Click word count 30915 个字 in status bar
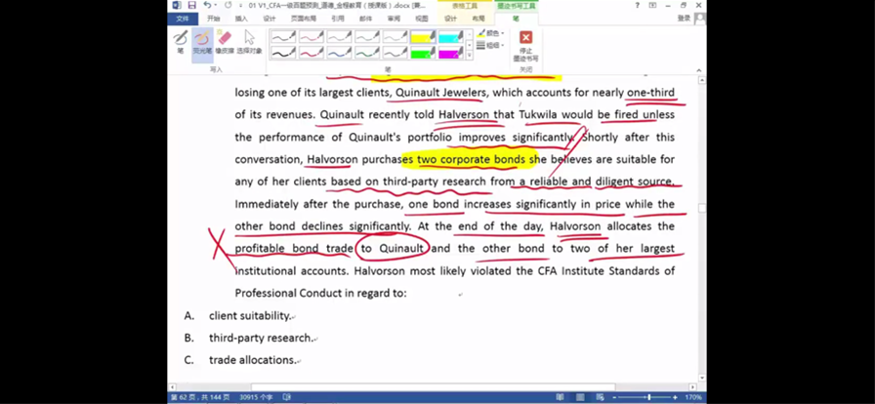Screen dimensions: 875x404 pos(256,397)
